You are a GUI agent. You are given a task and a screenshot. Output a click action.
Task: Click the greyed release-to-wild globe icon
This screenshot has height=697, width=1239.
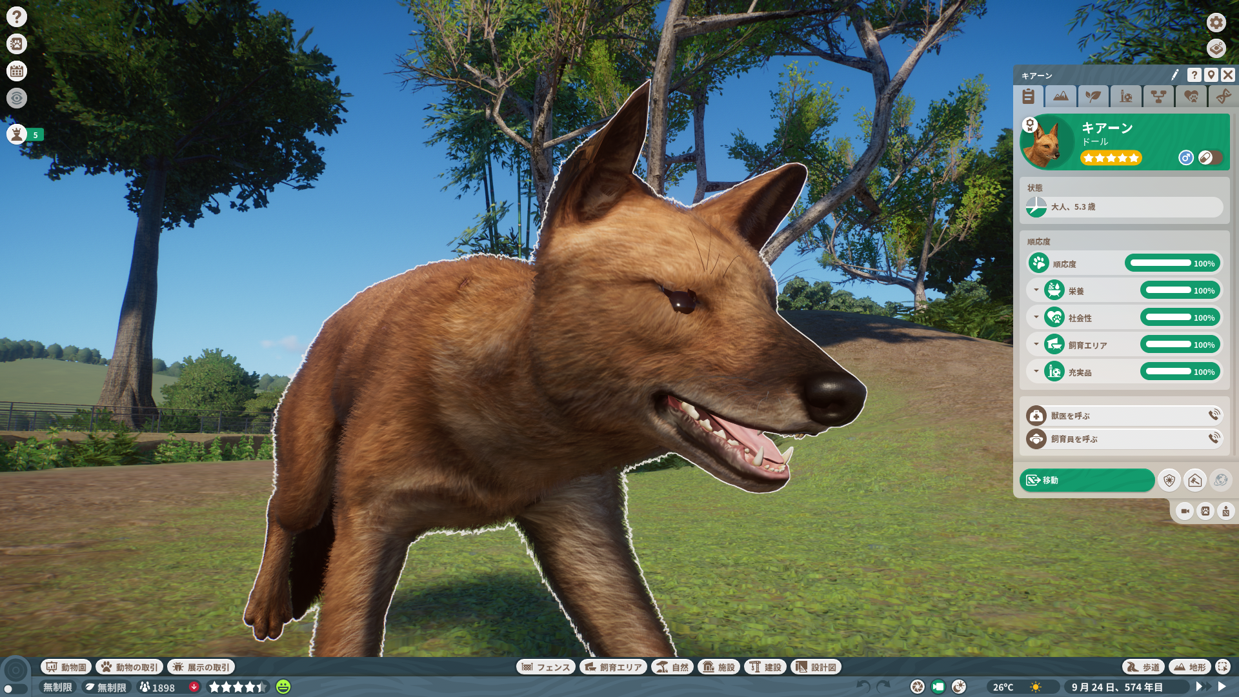click(x=1221, y=480)
